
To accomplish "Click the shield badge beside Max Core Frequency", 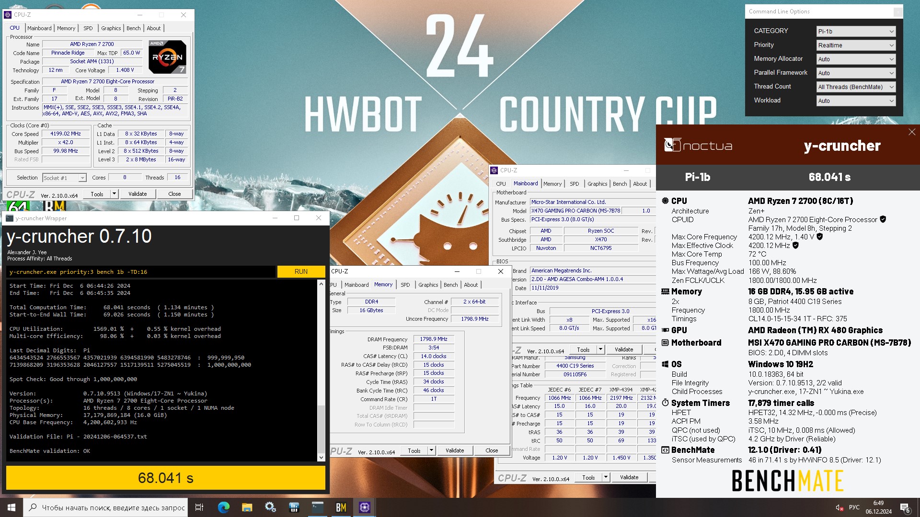I will click(x=820, y=236).
